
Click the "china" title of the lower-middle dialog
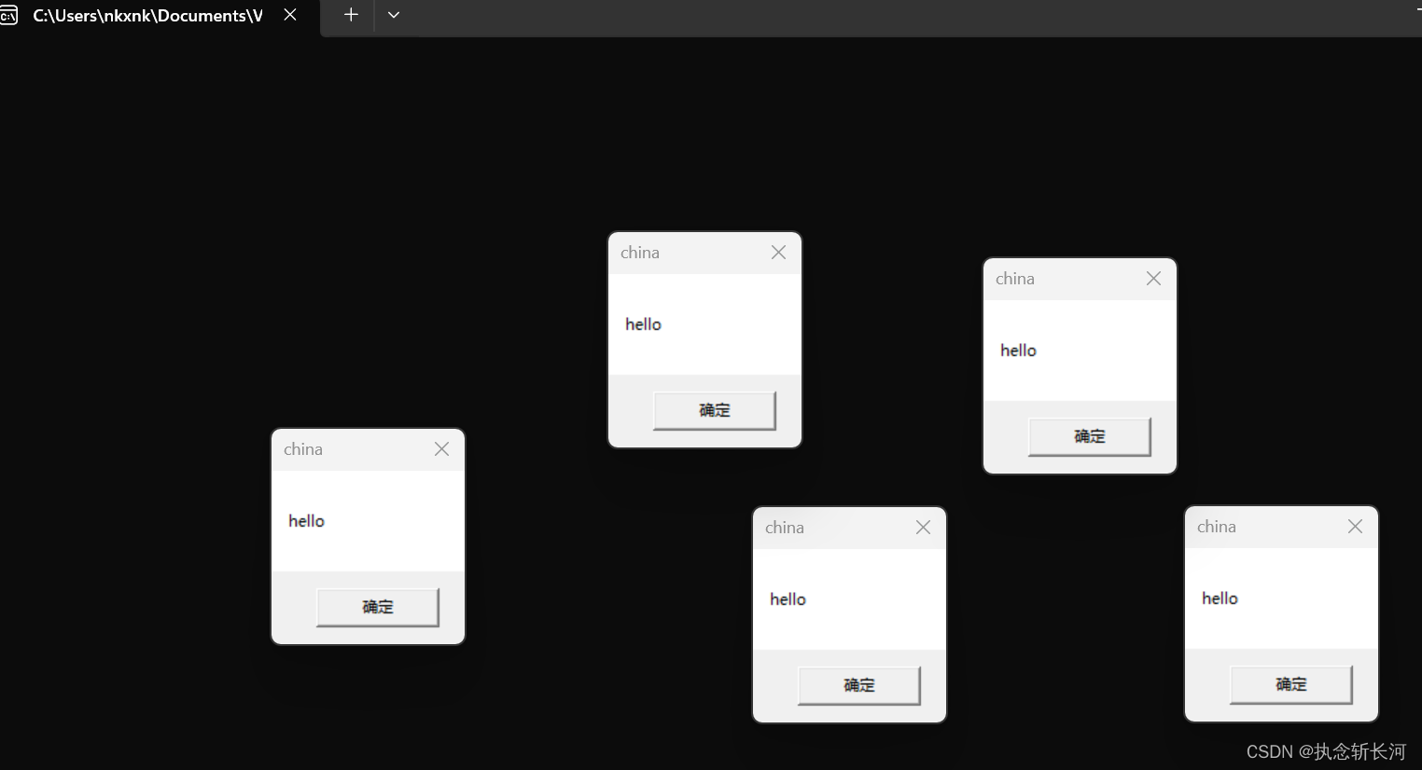[785, 528]
